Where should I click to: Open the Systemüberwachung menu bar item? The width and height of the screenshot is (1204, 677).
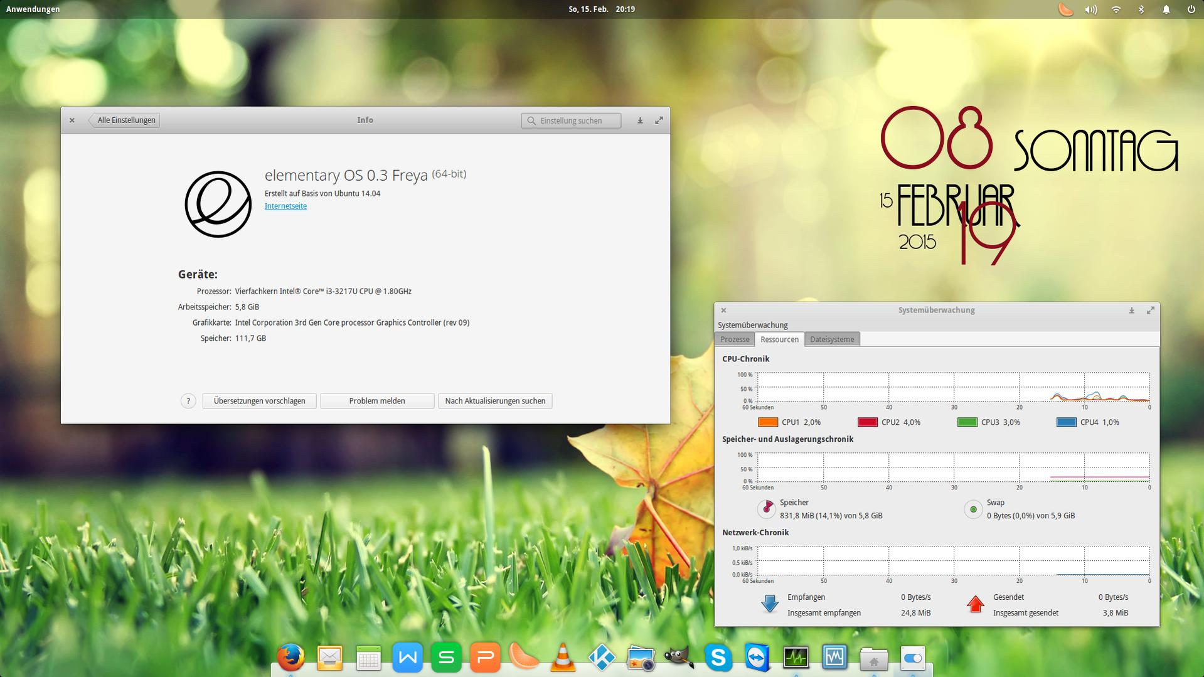click(752, 325)
